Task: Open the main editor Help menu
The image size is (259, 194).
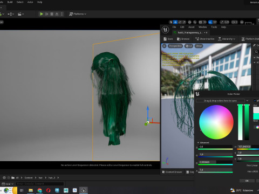Action: tap(39, 2)
